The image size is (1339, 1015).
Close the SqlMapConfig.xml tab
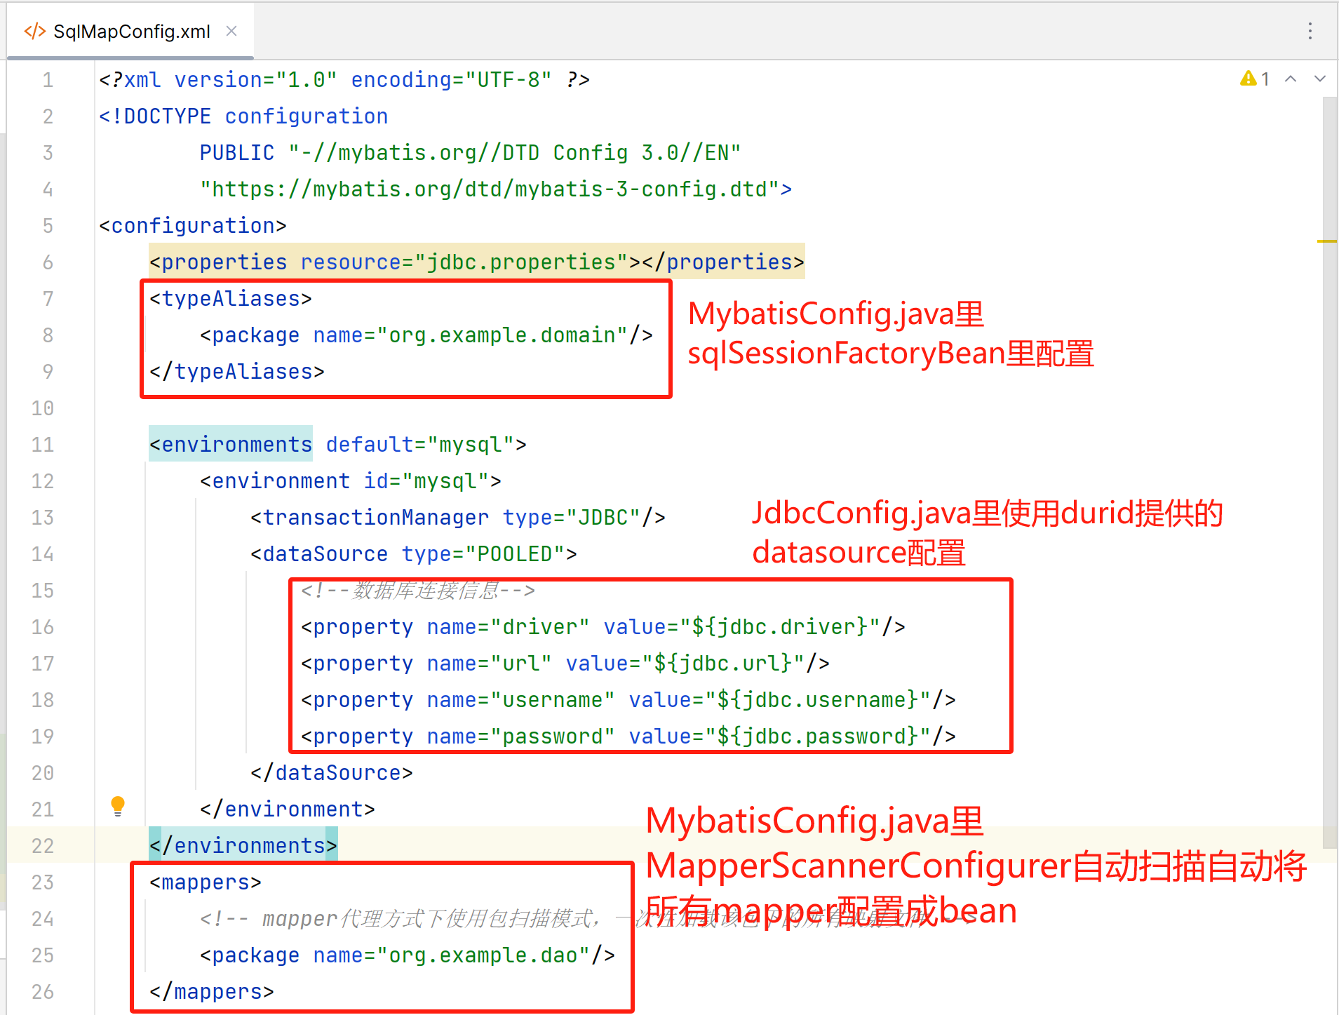click(231, 31)
